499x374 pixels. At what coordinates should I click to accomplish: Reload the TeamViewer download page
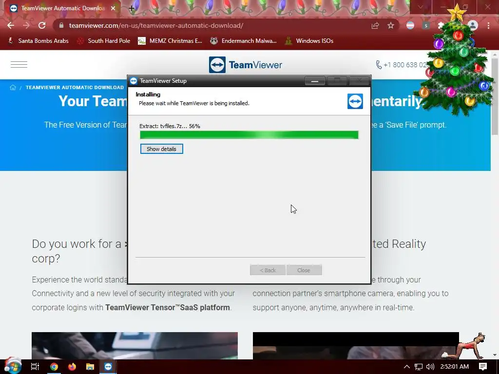click(42, 25)
